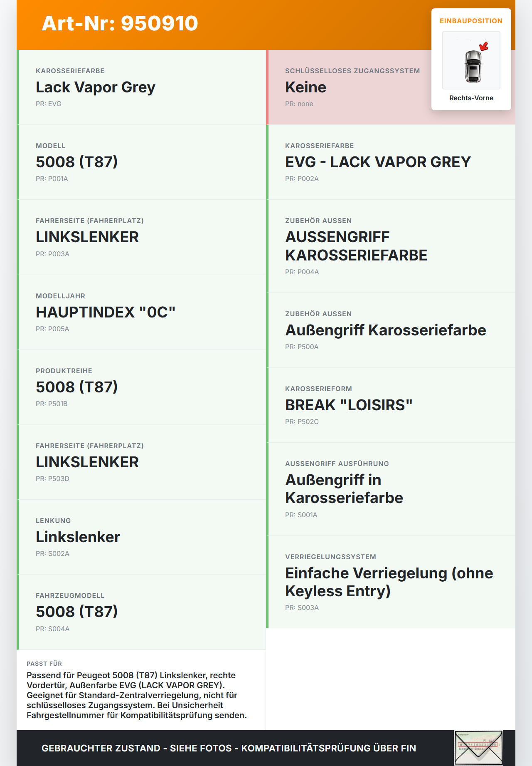Click the EVG - LACK VAPOR GREY entry
532x766 pixels.
click(x=391, y=162)
